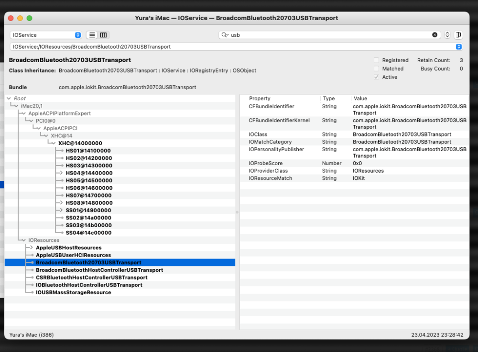Screen dimensions: 478x352
Task: Open search options magnifier menu
Action: [225, 35]
